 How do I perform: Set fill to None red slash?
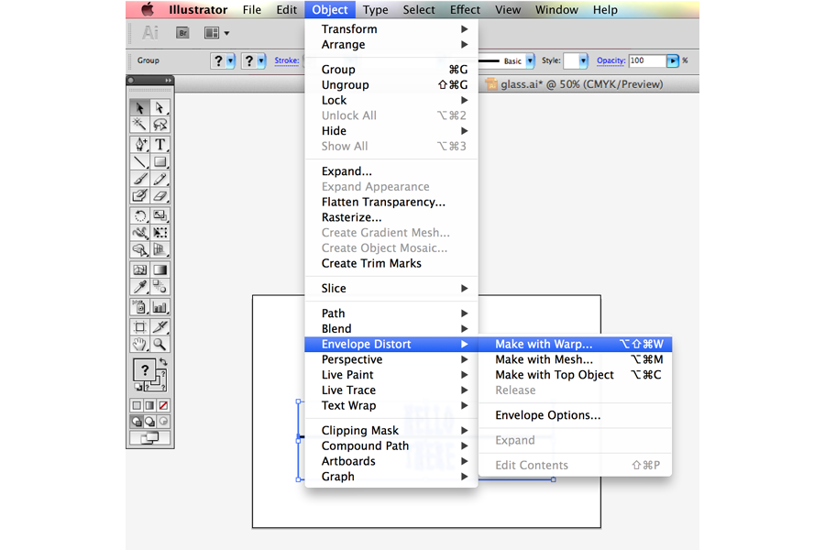[x=164, y=405]
